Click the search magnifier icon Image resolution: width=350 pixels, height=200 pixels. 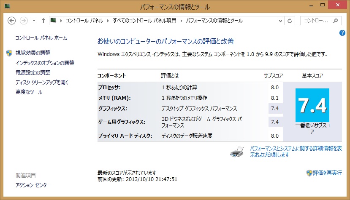335,21
